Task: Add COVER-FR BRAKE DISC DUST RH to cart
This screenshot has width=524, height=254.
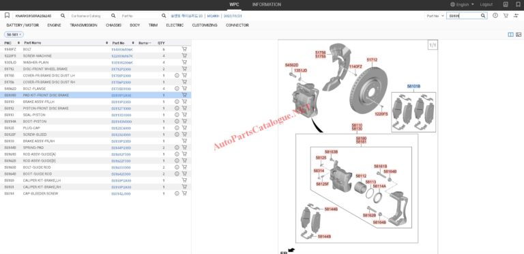Action: (x=184, y=82)
